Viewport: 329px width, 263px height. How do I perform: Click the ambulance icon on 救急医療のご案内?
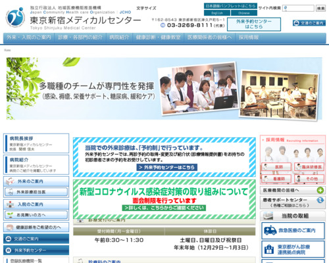pos(270,230)
